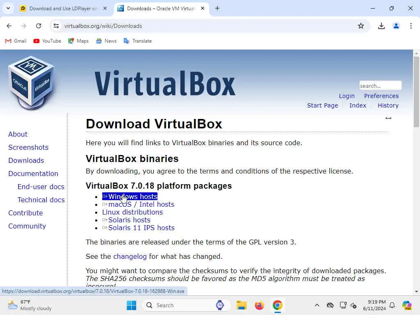Screen dimensions: 420x315
Task: Go back with the browser back arrow
Action: 9,26
